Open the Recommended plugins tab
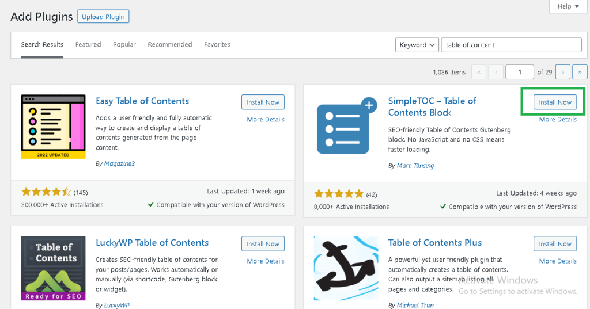 tap(170, 44)
